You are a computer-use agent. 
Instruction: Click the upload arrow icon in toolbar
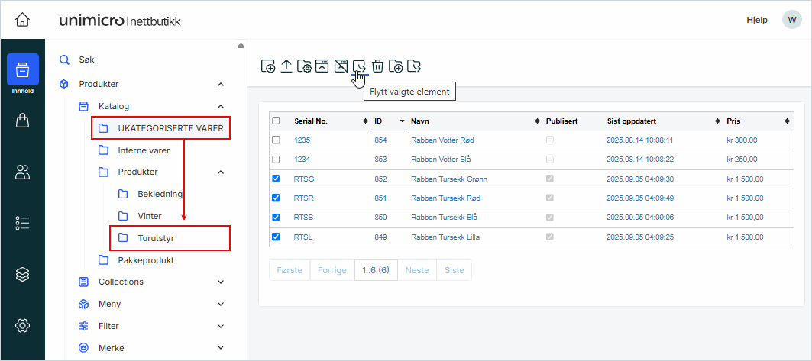tap(286, 66)
